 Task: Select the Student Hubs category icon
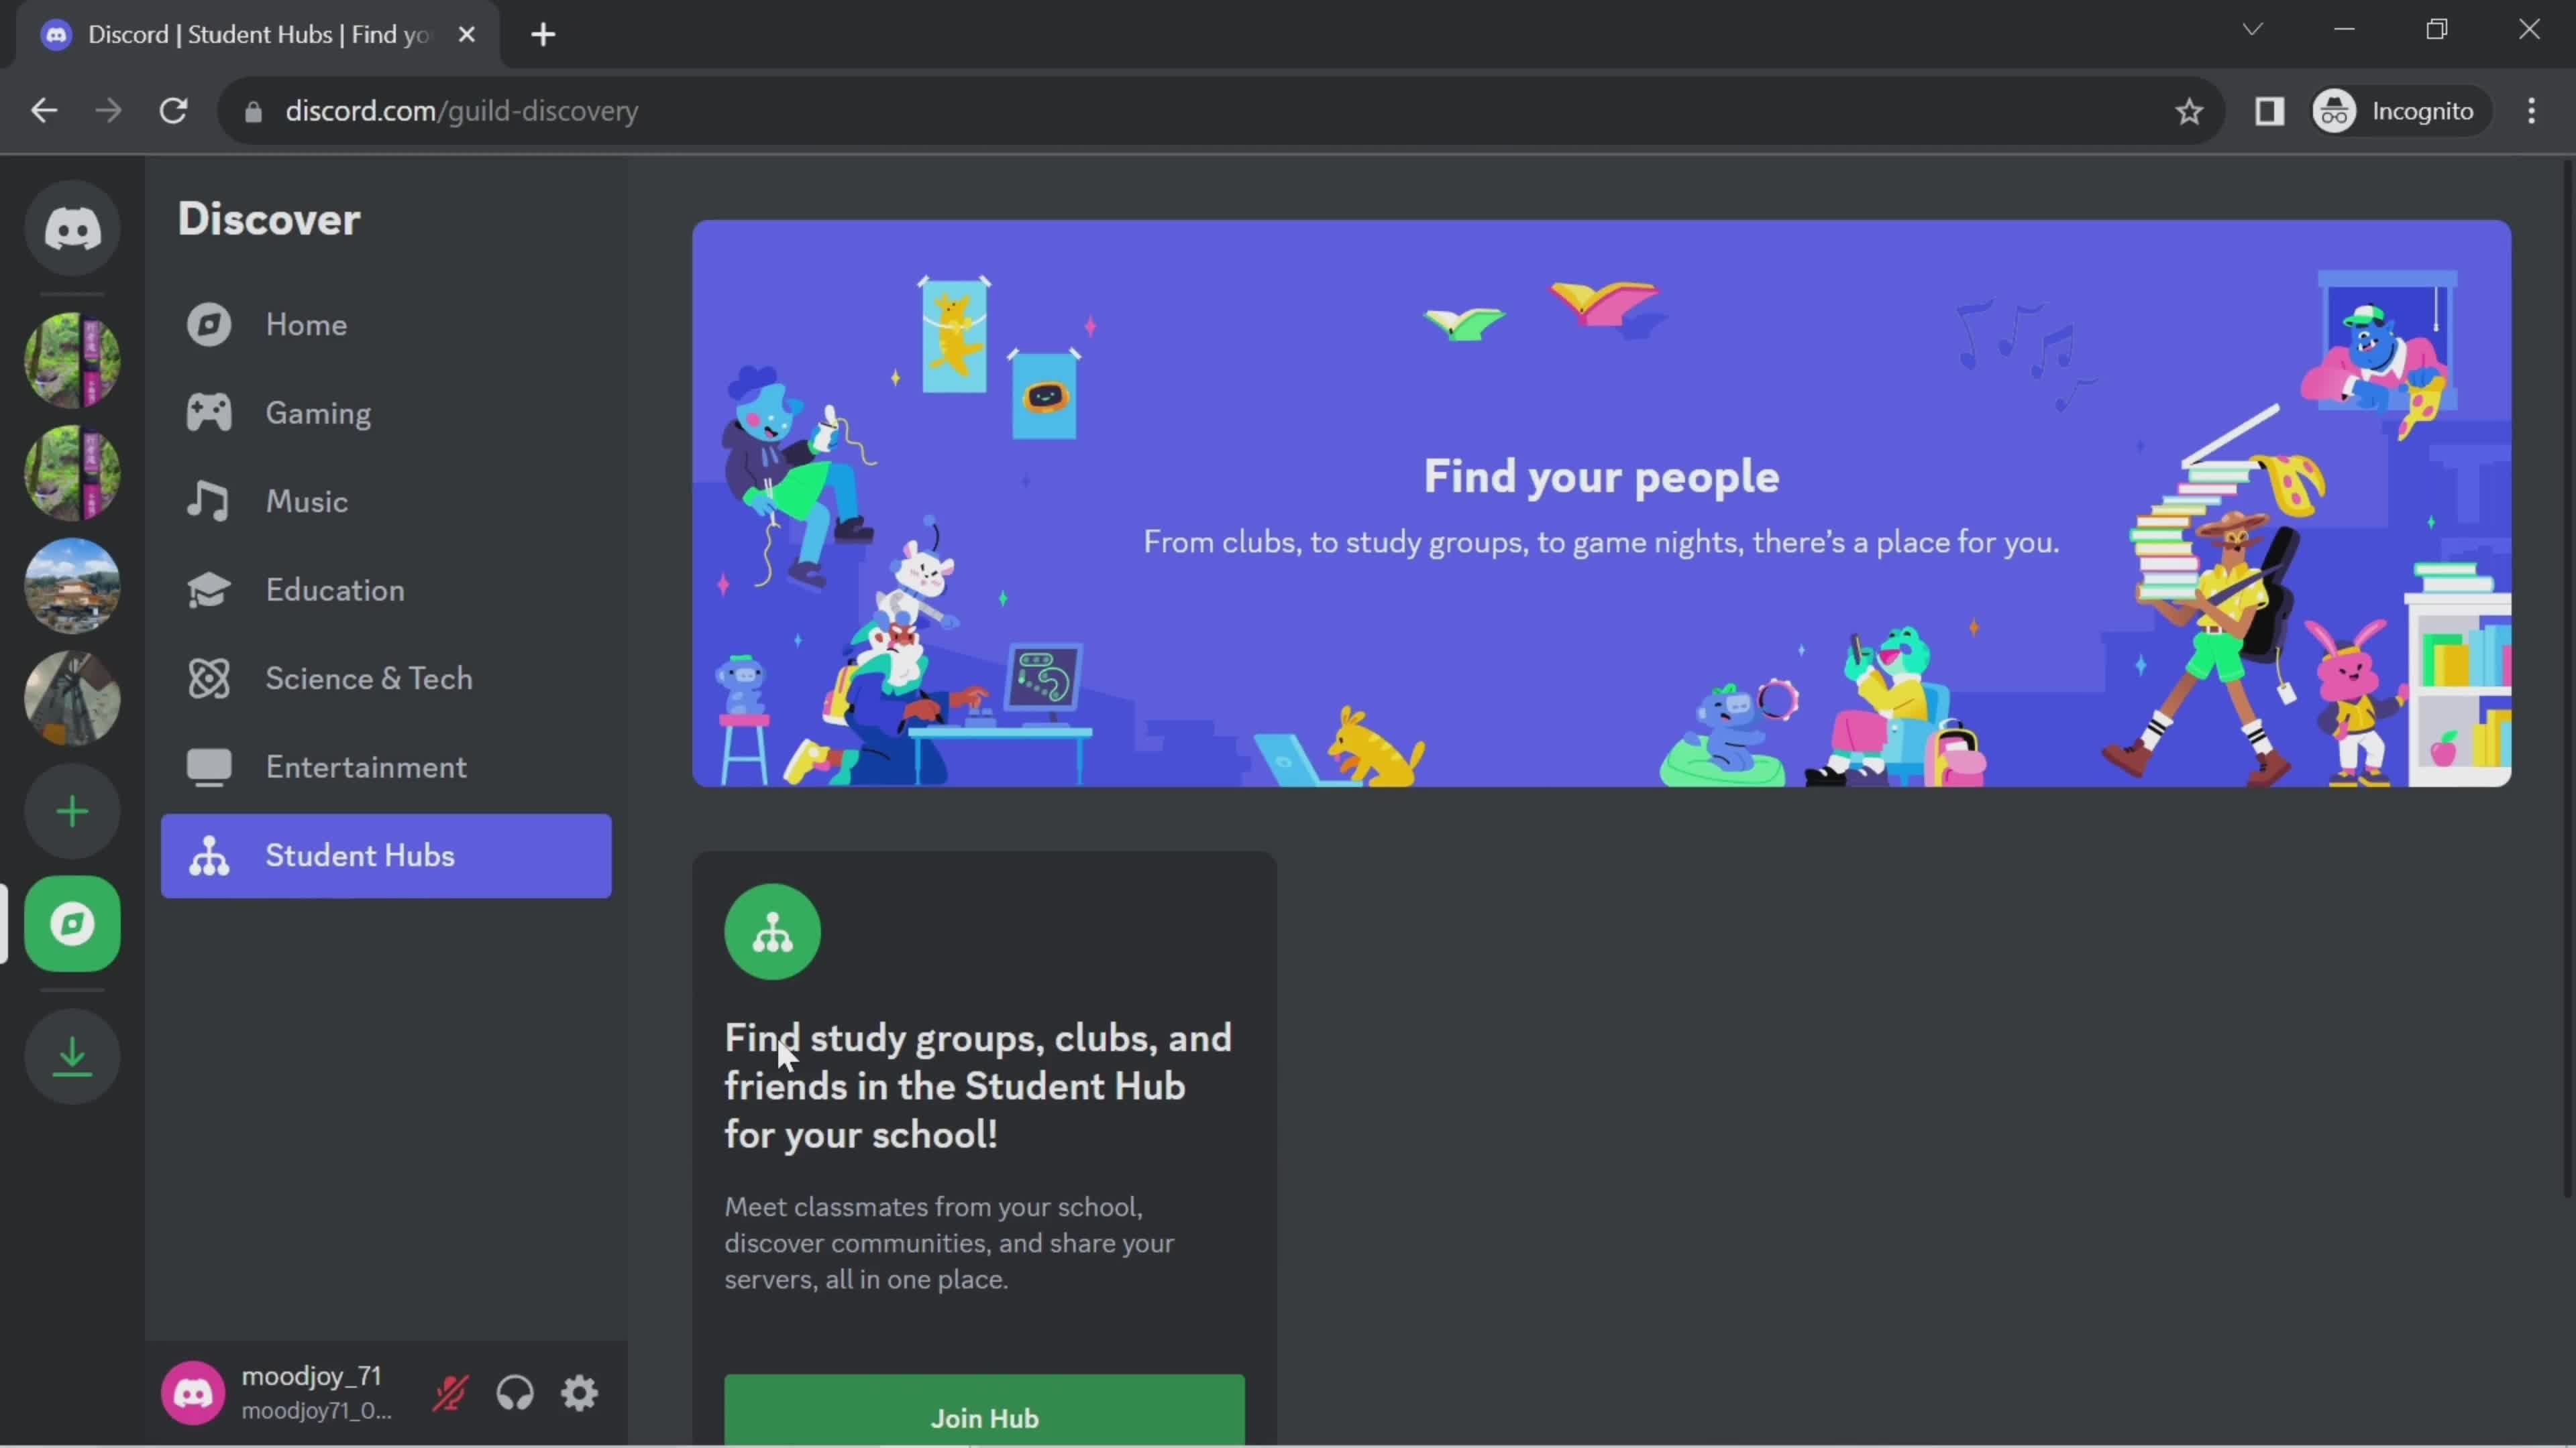point(209,855)
